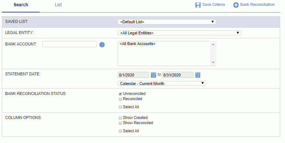Screen dimensions: 285x143
Task: Click the Bank Reconciliation plus icon
Action: coord(236,5)
